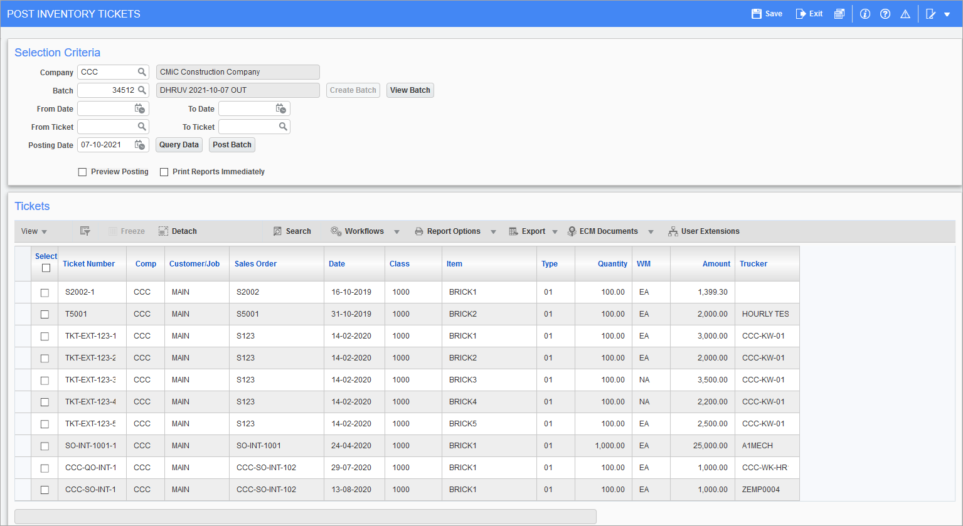Open the info circle icon in header
Image resolution: width=963 pixels, height=526 pixels.
[865, 14]
